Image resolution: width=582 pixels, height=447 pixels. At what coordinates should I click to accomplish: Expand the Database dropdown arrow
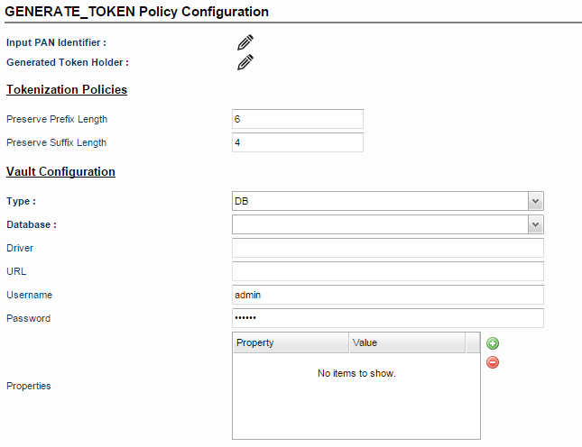pos(535,224)
